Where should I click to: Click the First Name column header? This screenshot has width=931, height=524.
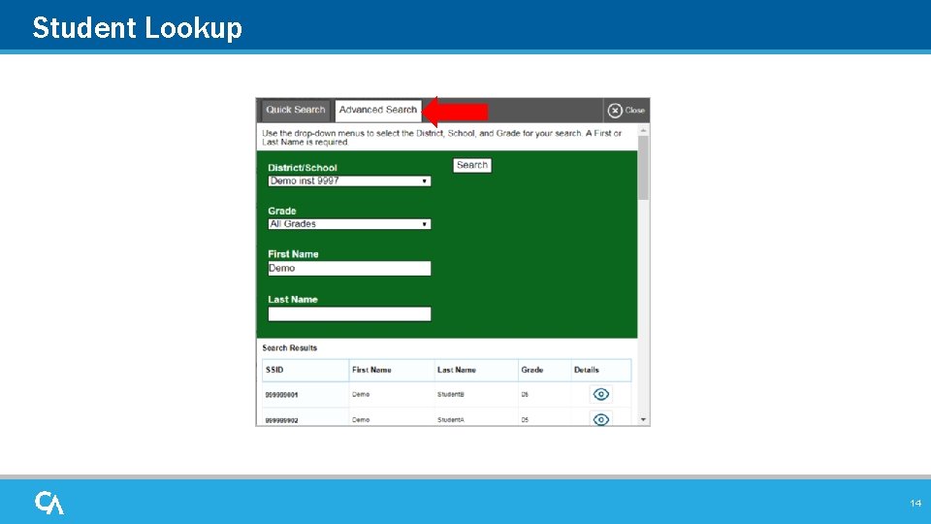pyautogui.click(x=391, y=370)
